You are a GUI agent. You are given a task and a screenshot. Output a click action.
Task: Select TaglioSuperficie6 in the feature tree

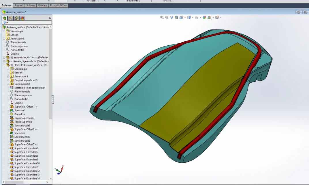tap(24, 118)
